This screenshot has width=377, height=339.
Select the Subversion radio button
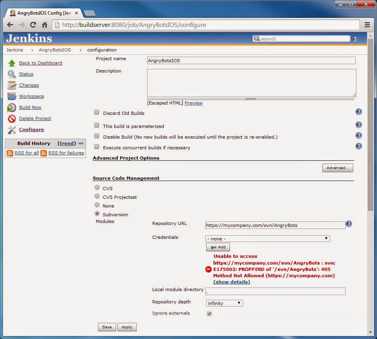97,213
